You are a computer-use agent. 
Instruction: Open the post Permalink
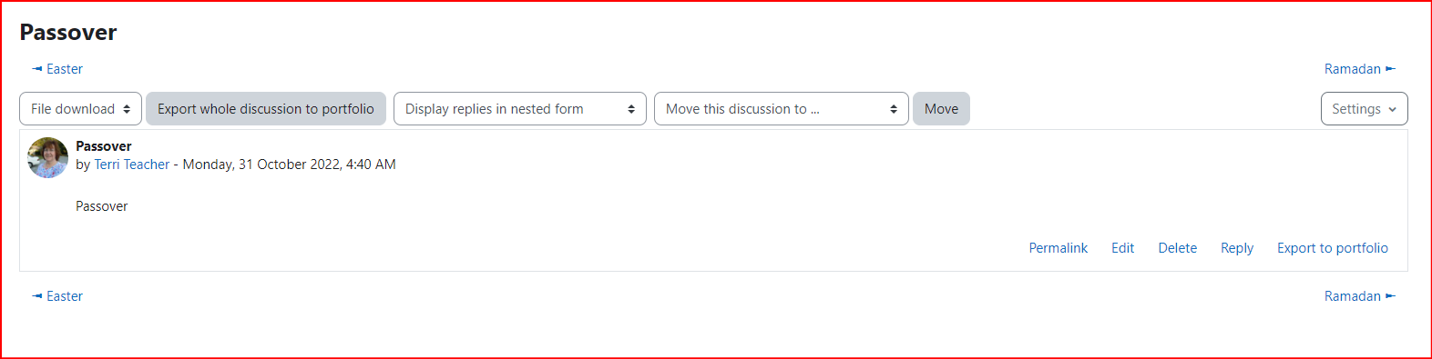1058,248
